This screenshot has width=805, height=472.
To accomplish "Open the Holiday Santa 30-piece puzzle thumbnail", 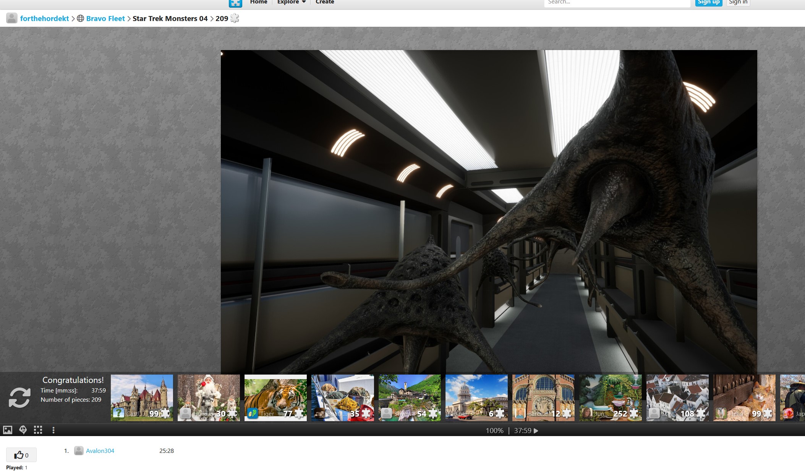I will click(x=209, y=398).
